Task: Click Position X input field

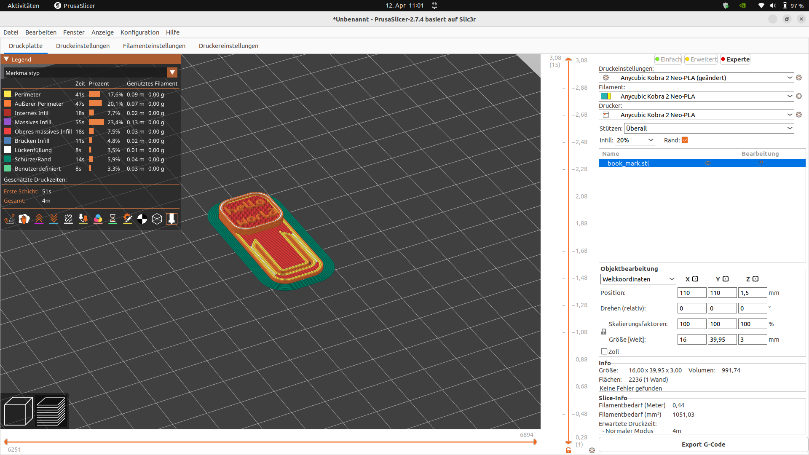Action: 692,293
